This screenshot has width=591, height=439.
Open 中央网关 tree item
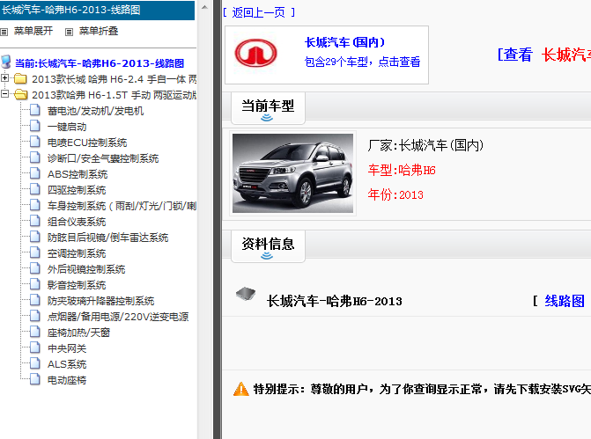pos(67,348)
